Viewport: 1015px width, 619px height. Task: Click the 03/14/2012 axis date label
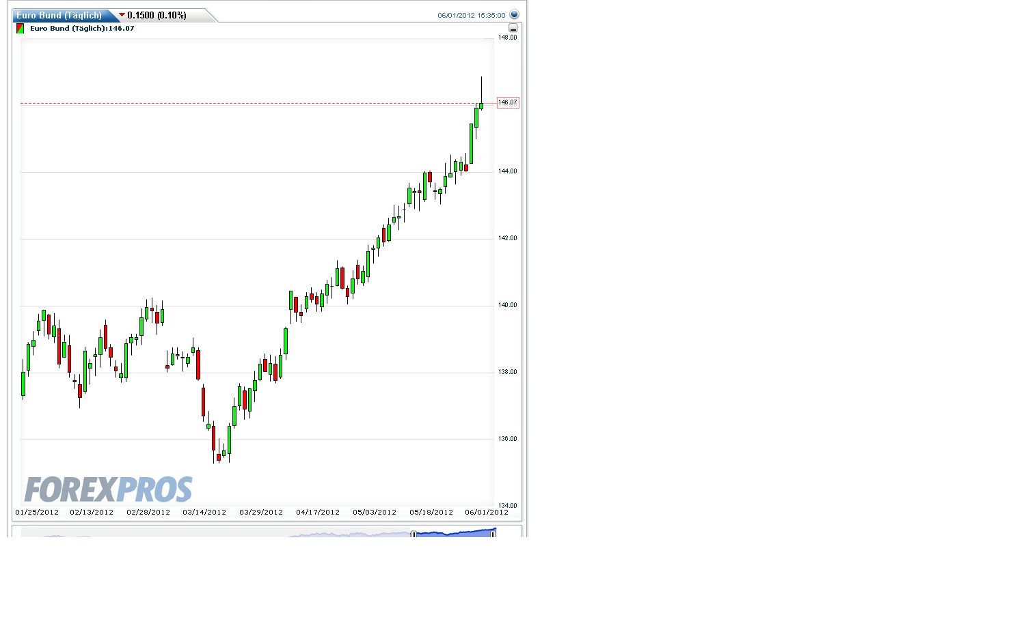203,512
